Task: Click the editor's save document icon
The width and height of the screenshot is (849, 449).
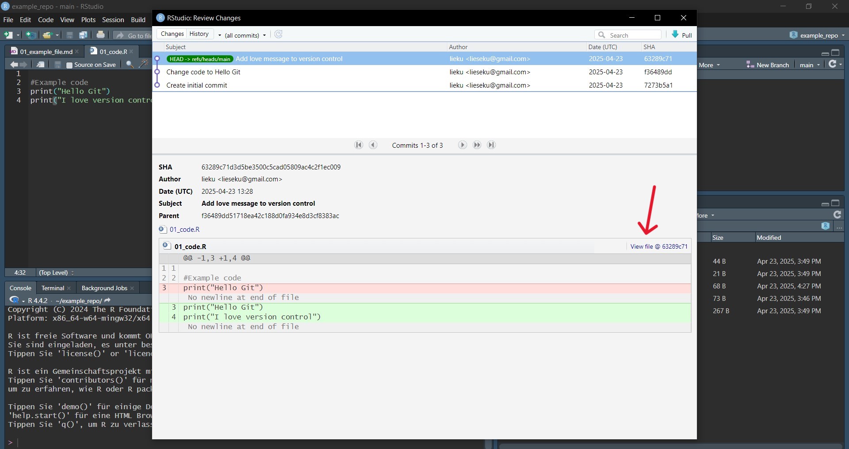Action: tap(57, 65)
